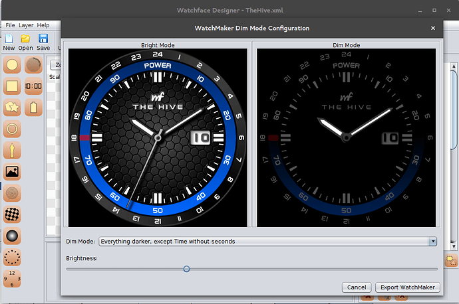Add a 12-3-6-9 dial numbers layer

coord(12,279)
